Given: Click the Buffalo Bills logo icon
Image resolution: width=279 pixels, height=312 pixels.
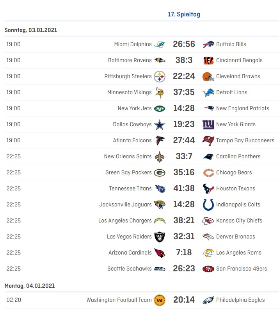Looking at the screenshot, I should [x=208, y=44].
